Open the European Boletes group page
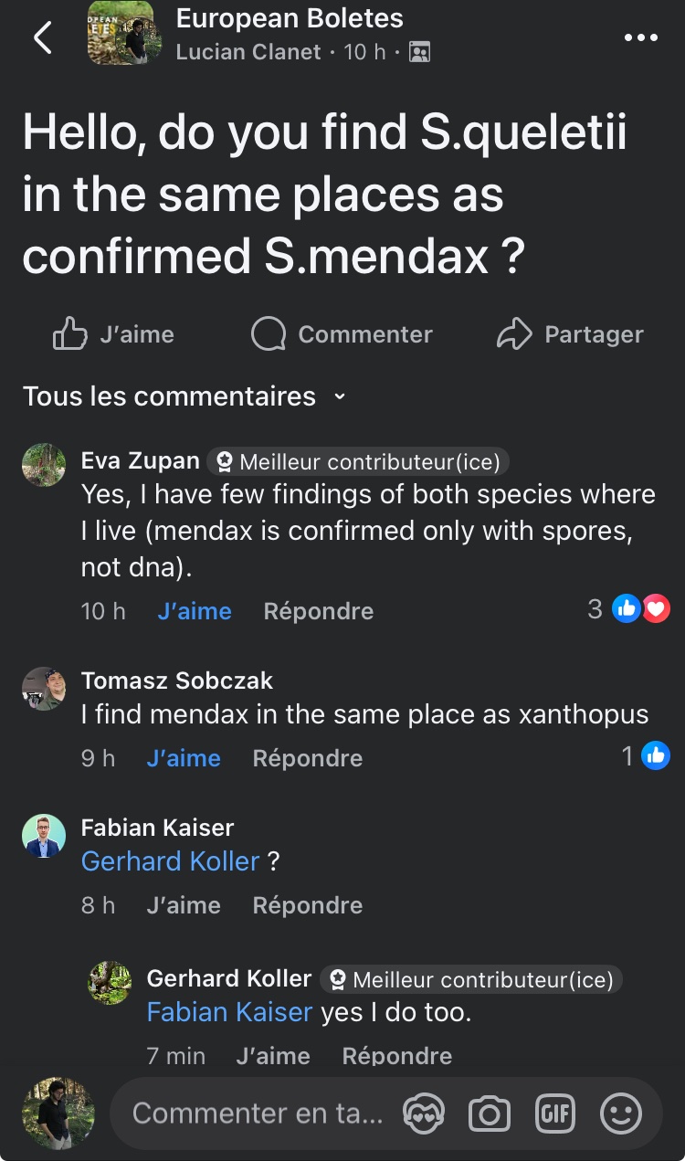The width and height of the screenshot is (685, 1161). [289, 18]
